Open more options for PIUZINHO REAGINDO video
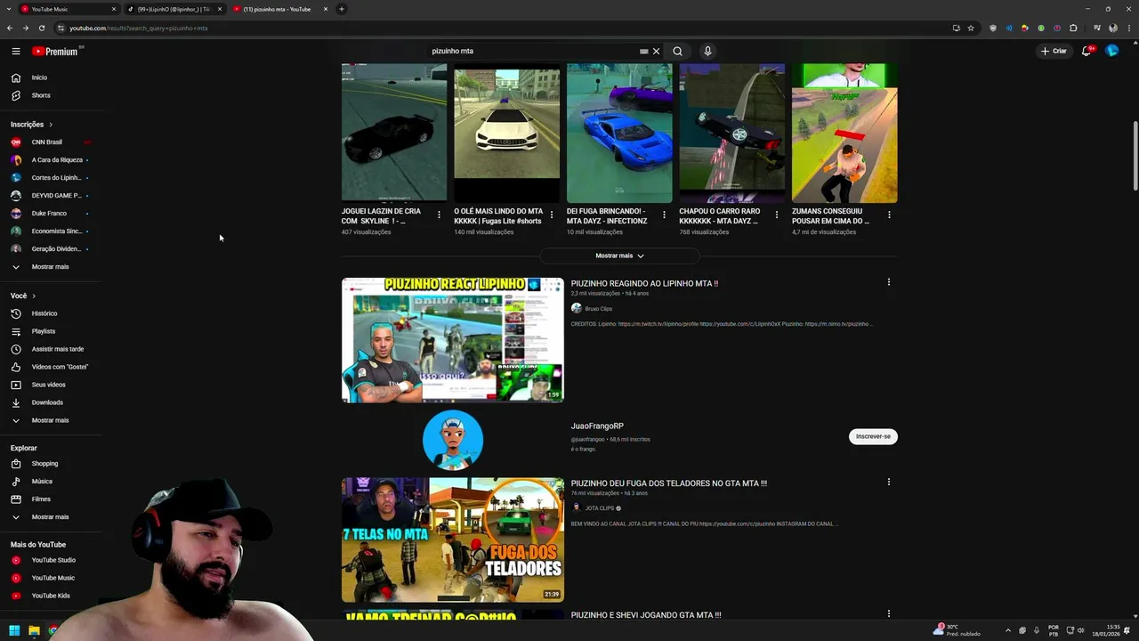Image resolution: width=1139 pixels, height=641 pixels. pyautogui.click(x=888, y=282)
